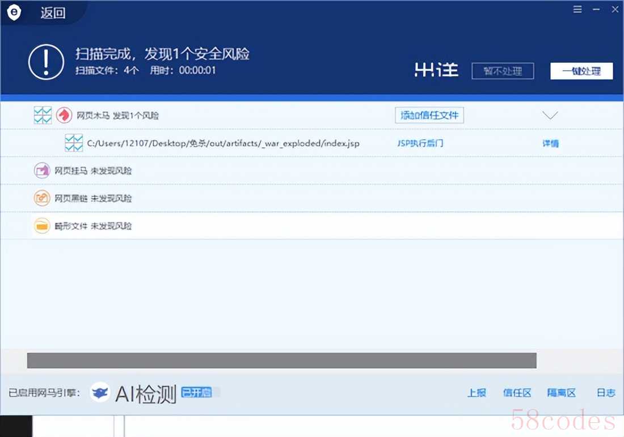Go back using the 返回 button
Screen dimensions: 624x437
(x=53, y=13)
